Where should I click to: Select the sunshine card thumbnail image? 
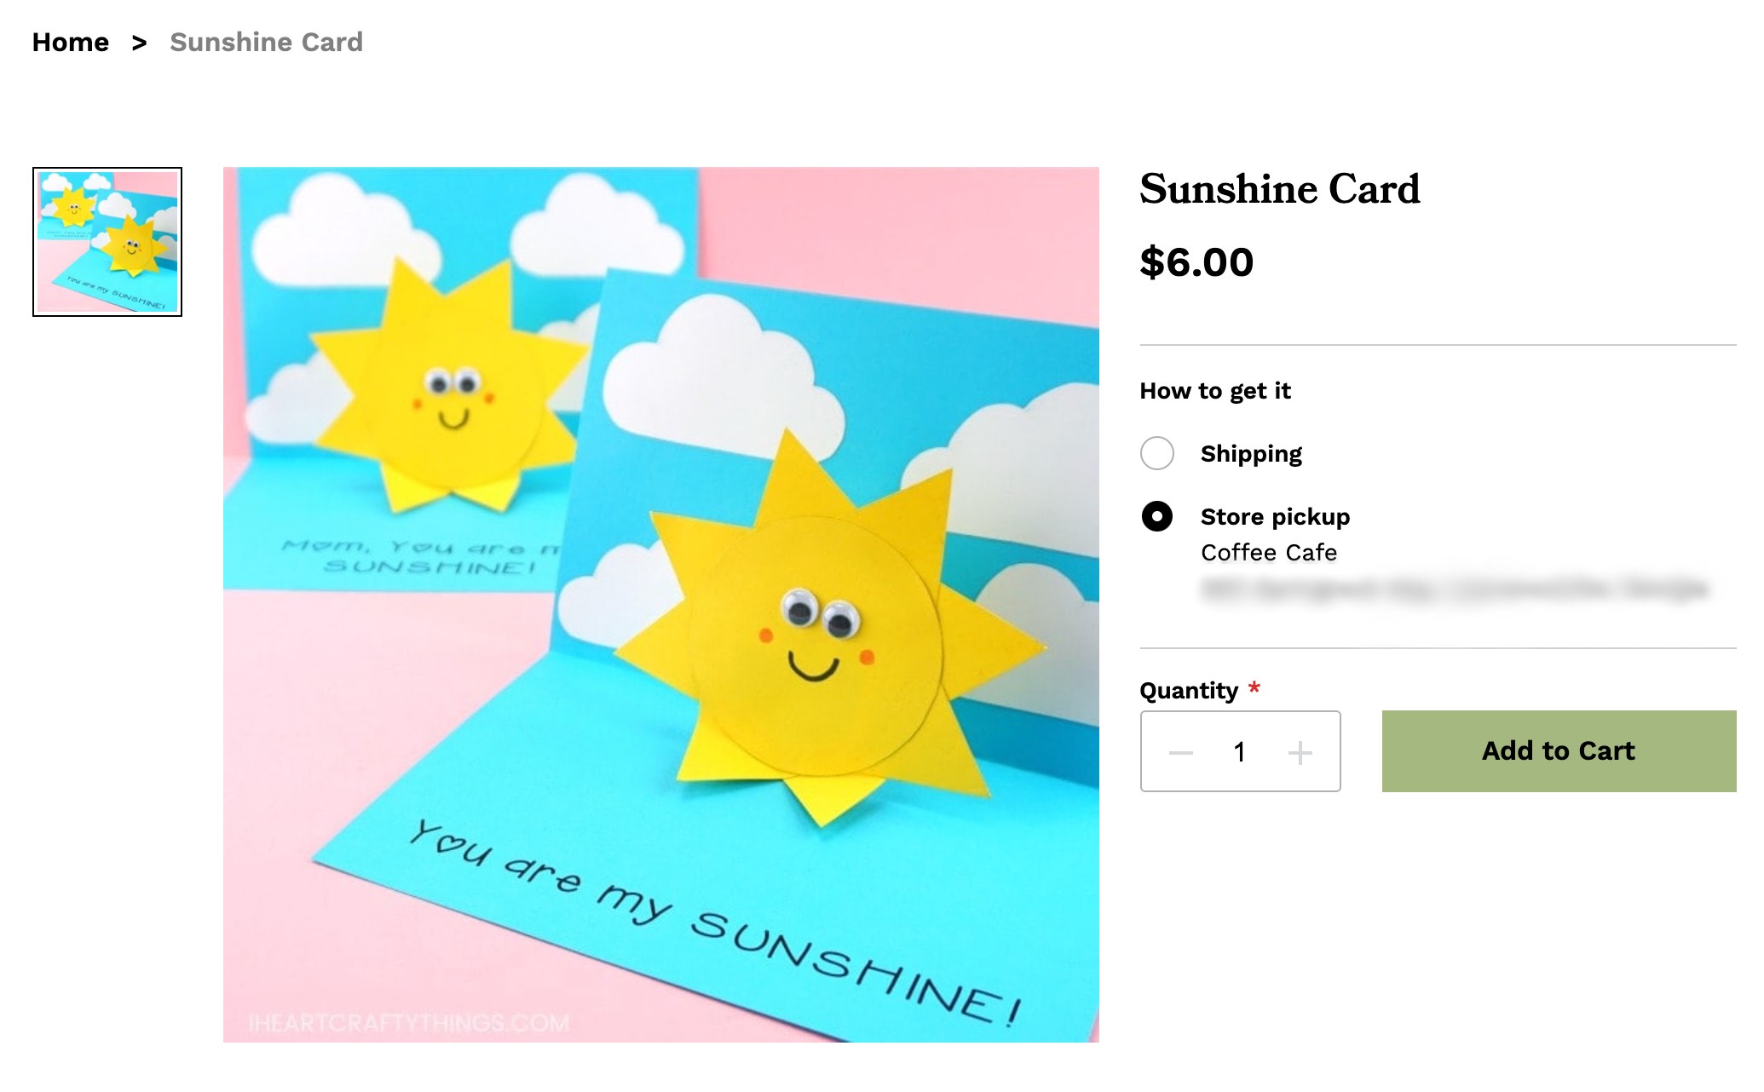(x=107, y=242)
